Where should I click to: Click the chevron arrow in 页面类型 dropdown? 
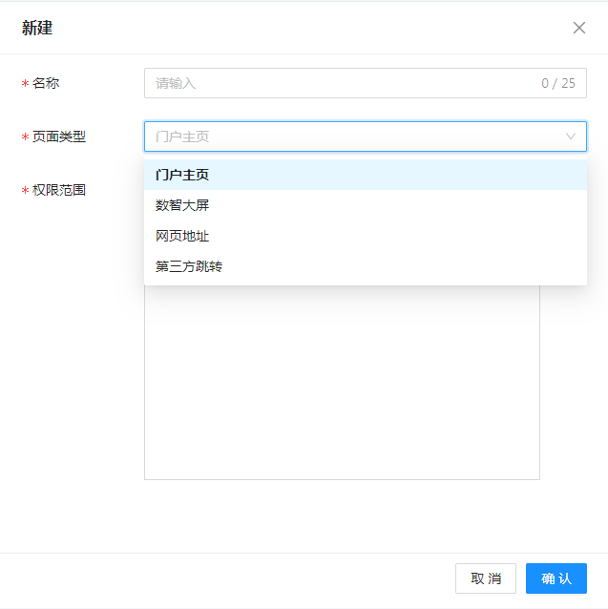(x=571, y=136)
